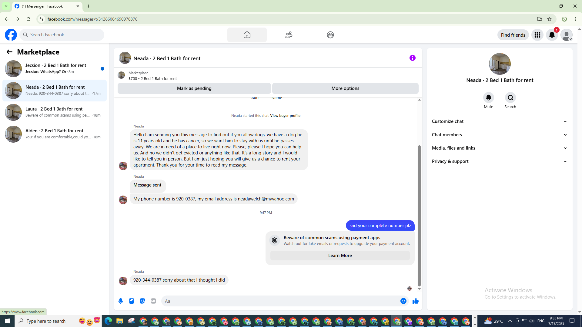Screen dimensions: 582x327
Task: Attach a photo file icon
Action: pyautogui.click(x=132, y=301)
